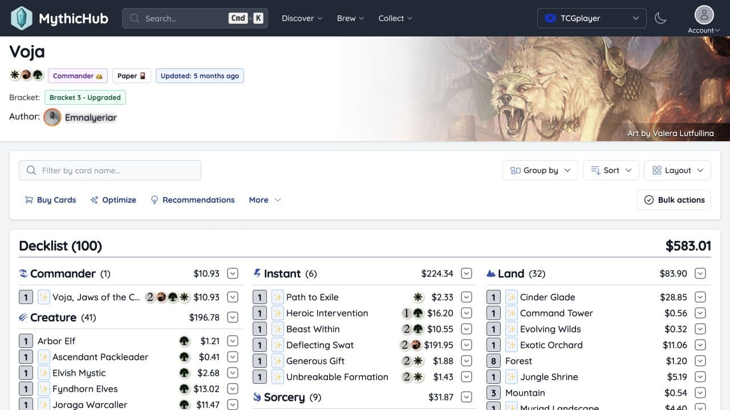The image size is (730, 410).
Task: Click the sparkle icon next to Voja, Jaws of the Conclave
Action: pos(44,297)
